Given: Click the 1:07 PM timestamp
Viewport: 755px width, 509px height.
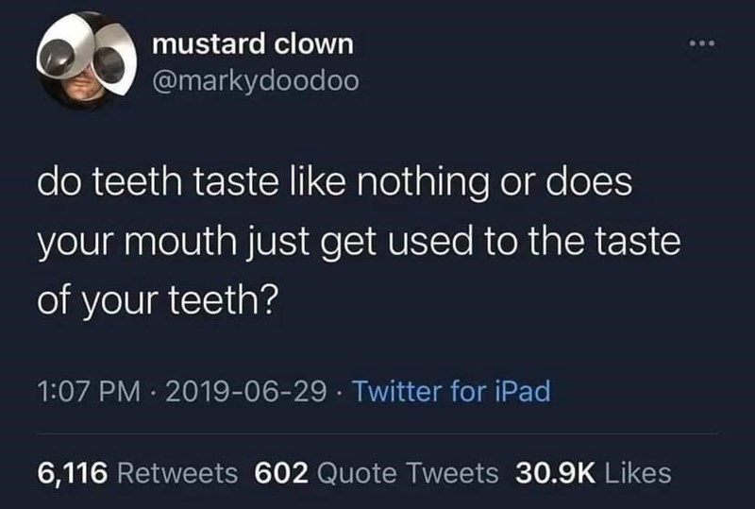Looking at the screenshot, I should (89, 391).
